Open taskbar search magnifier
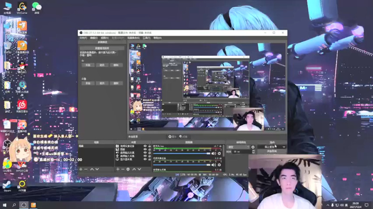The image size is (373, 209). coord(14,205)
